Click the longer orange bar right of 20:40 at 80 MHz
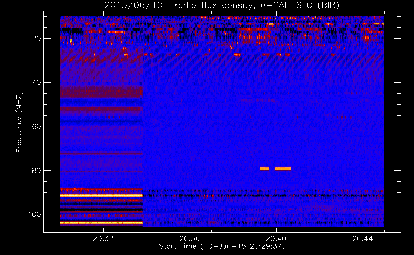 285,169
